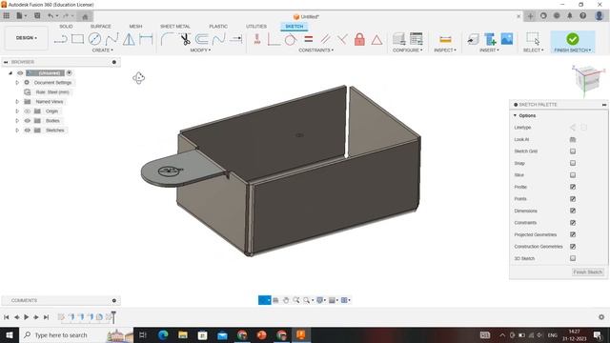Viewport: 610px width, 343px height.
Task: Open the Help question mark icon
Action: pyautogui.click(x=582, y=16)
